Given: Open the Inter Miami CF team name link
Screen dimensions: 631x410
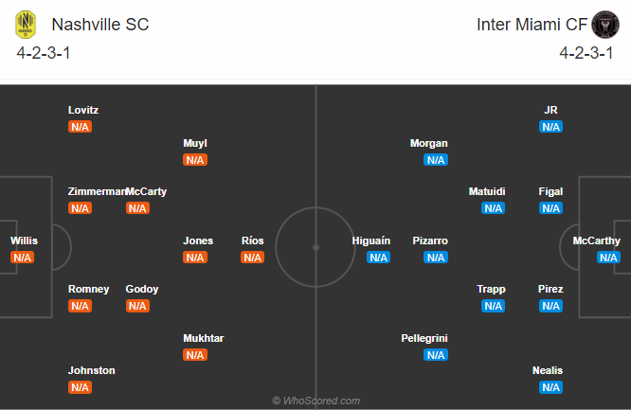Looking at the screenshot, I should 532,25.
